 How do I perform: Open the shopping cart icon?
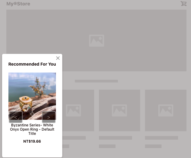click(x=183, y=4)
